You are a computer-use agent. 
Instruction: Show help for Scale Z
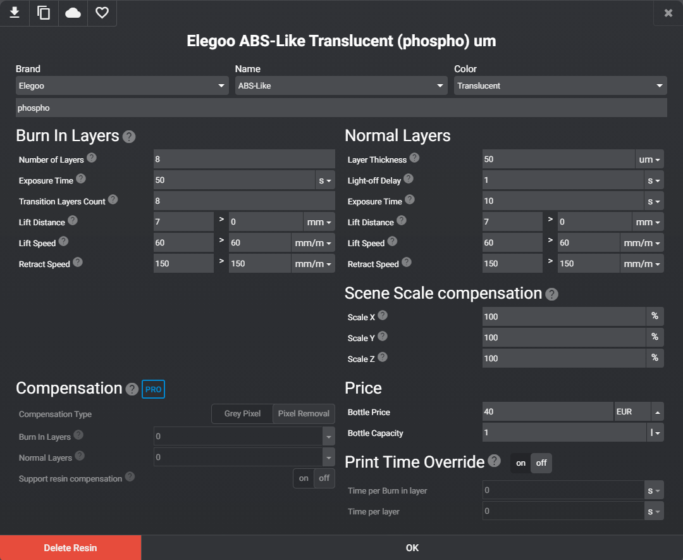[x=383, y=358]
